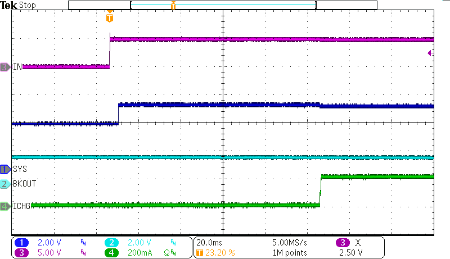Select the green channel 4 badge
This screenshot has height=259, width=450.
point(112,252)
